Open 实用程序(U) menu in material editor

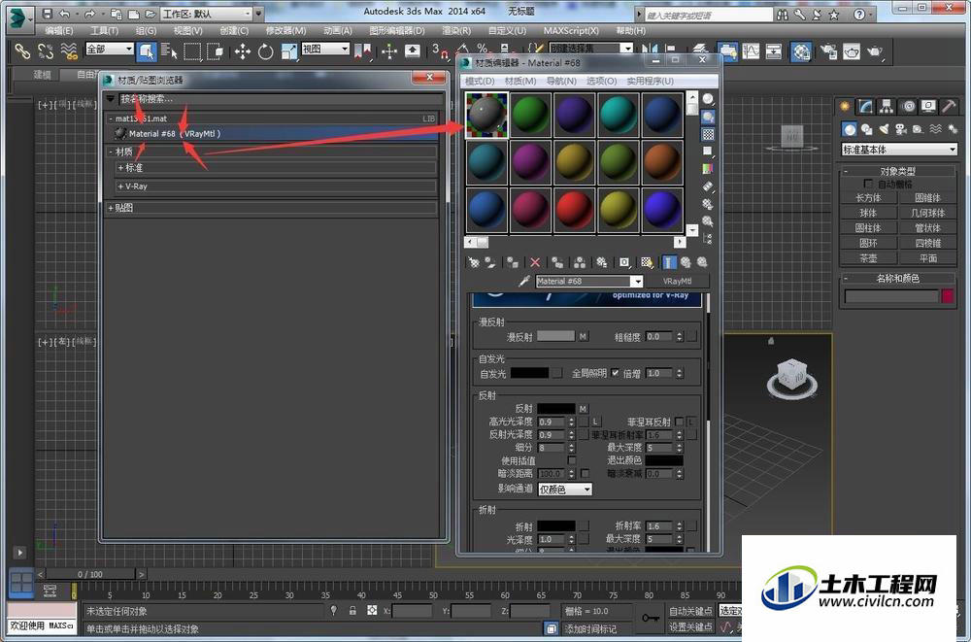point(650,82)
